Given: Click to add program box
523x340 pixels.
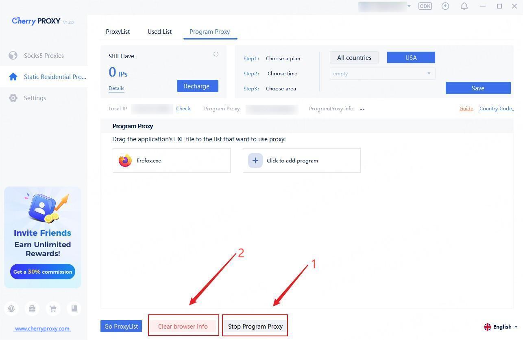Looking at the screenshot, I should click(301, 160).
